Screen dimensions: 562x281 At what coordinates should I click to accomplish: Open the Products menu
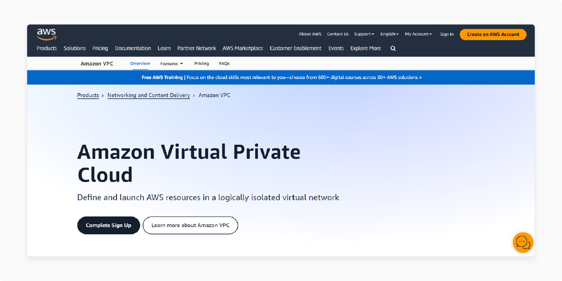47,48
